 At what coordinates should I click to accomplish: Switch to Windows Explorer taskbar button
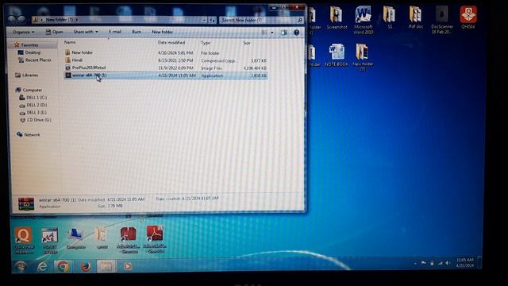(106, 266)
